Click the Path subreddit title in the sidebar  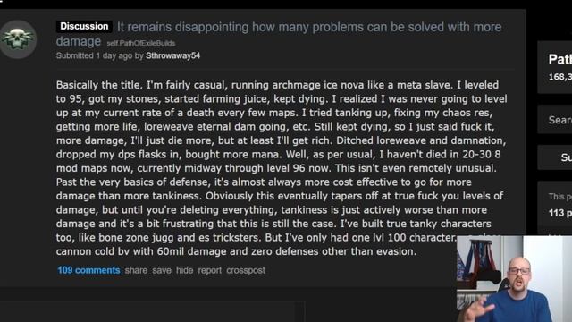(x=560, y=59)
